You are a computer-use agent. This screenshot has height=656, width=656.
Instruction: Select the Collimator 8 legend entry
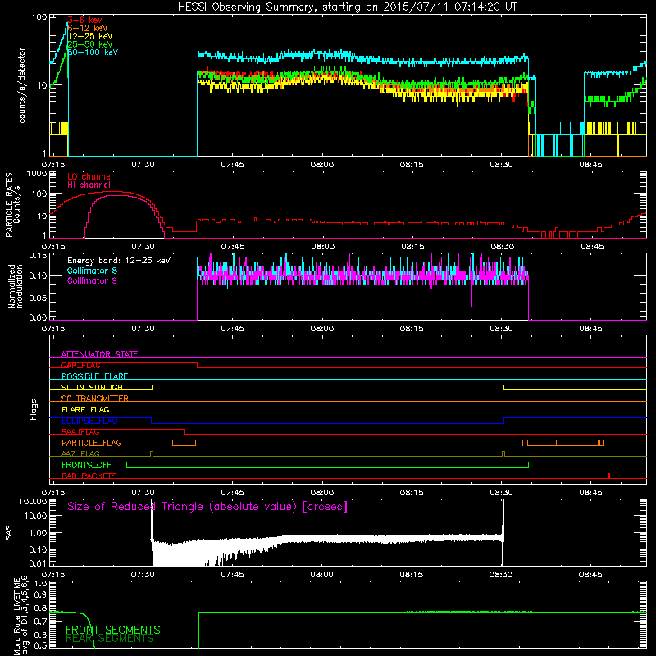(92, 271)
